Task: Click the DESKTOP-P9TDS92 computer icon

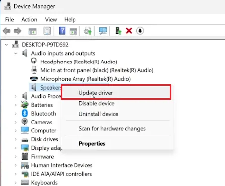Action: [16, 44]
